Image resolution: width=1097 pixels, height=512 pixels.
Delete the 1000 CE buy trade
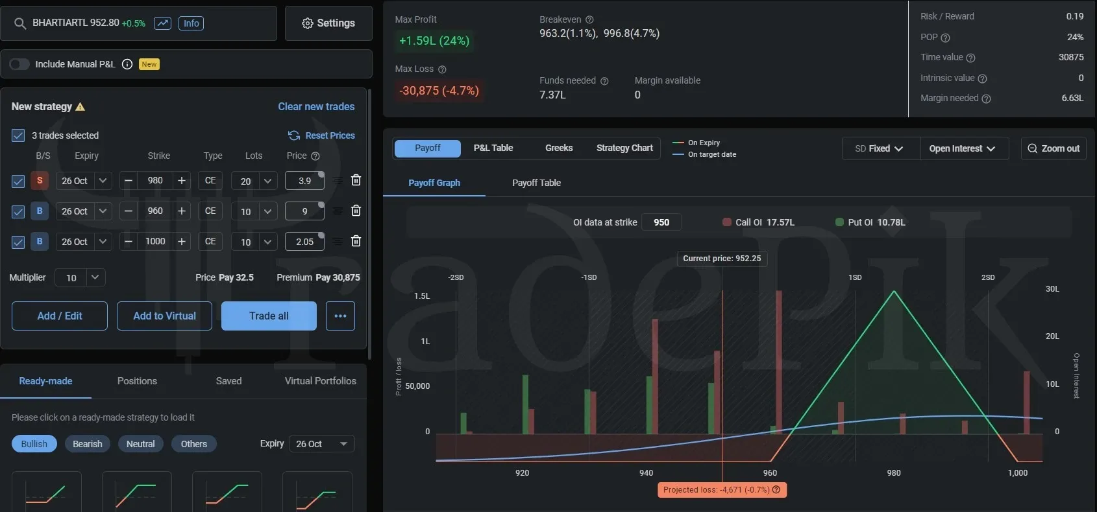click(356, 241)
